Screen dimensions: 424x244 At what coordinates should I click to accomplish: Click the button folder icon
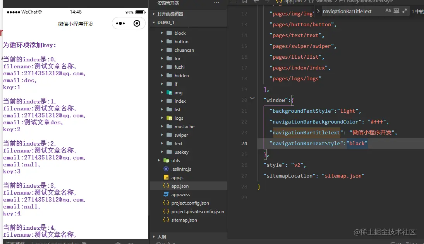[169, 42]
